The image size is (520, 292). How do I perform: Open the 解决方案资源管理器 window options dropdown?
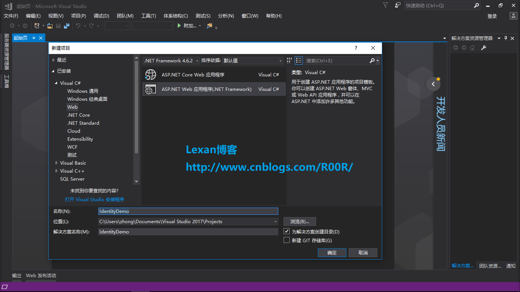click(500, 38)
